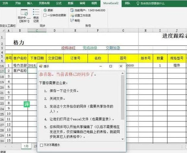
Task: Select column C header
Action: pyautogui.click(x=37, y=30)
